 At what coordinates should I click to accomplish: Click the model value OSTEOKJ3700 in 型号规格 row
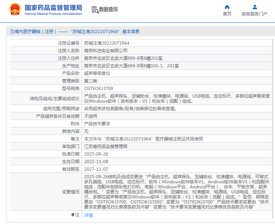pos(98,89)
